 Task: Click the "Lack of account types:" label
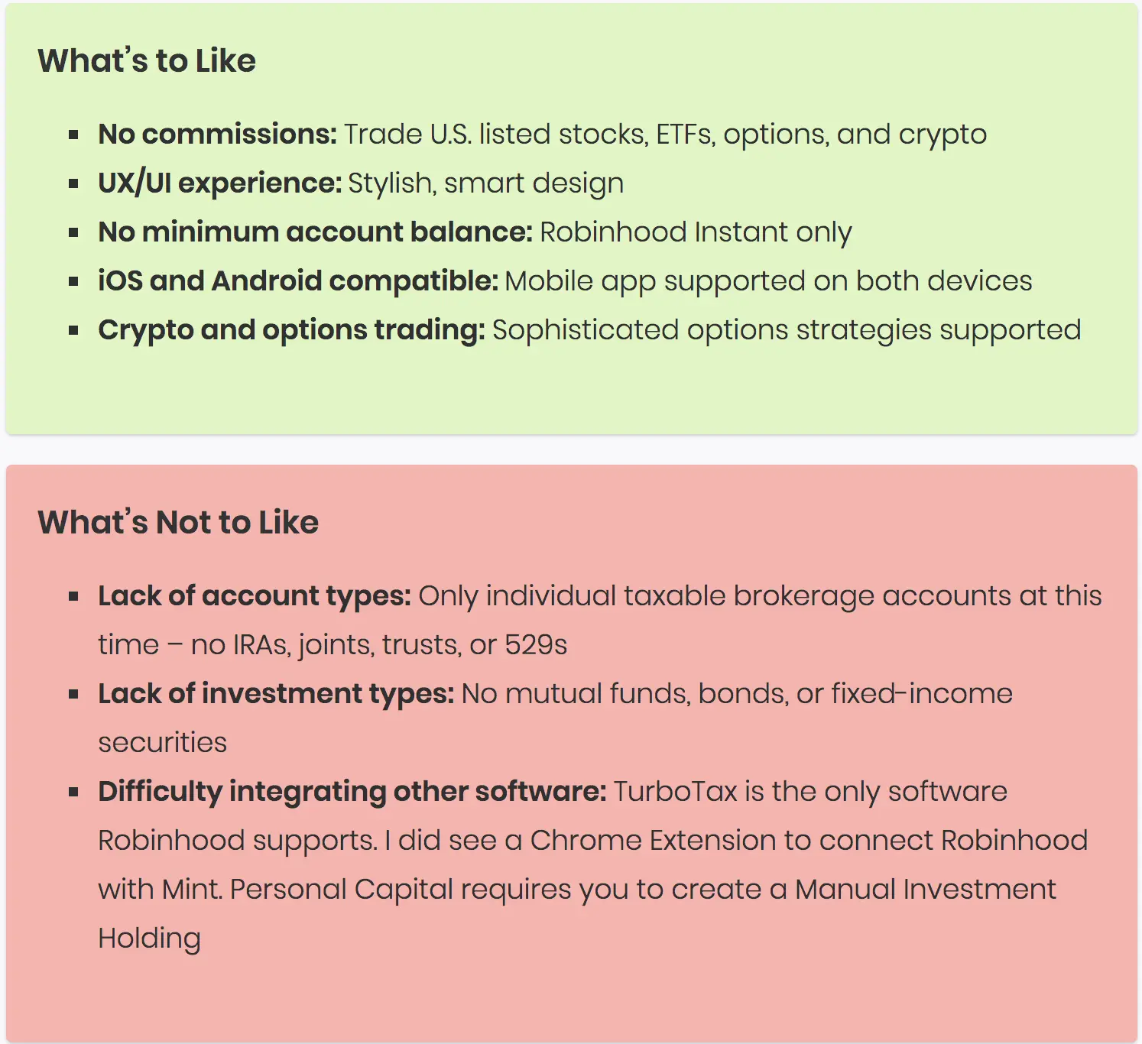click(x=255, y=596)
